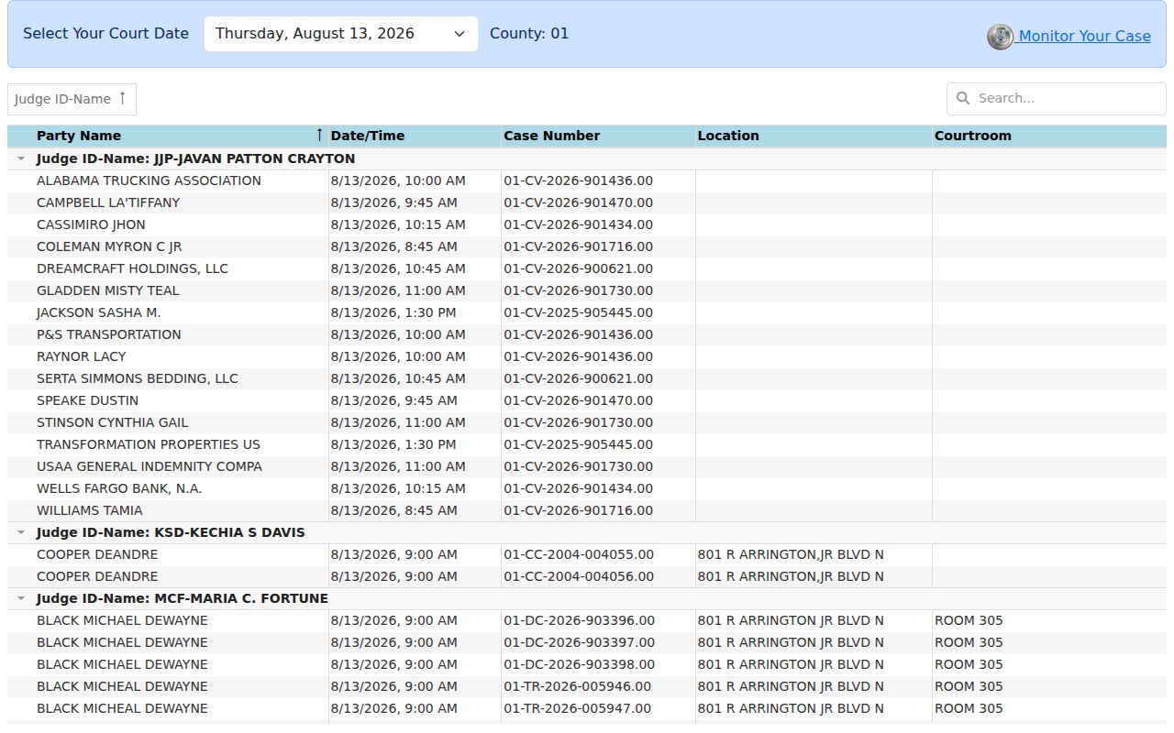The height and width of the screenshot is (733, 1174).
Task: Select the STINSON CYNTHIA GAIL row
Action: point(587,422)
